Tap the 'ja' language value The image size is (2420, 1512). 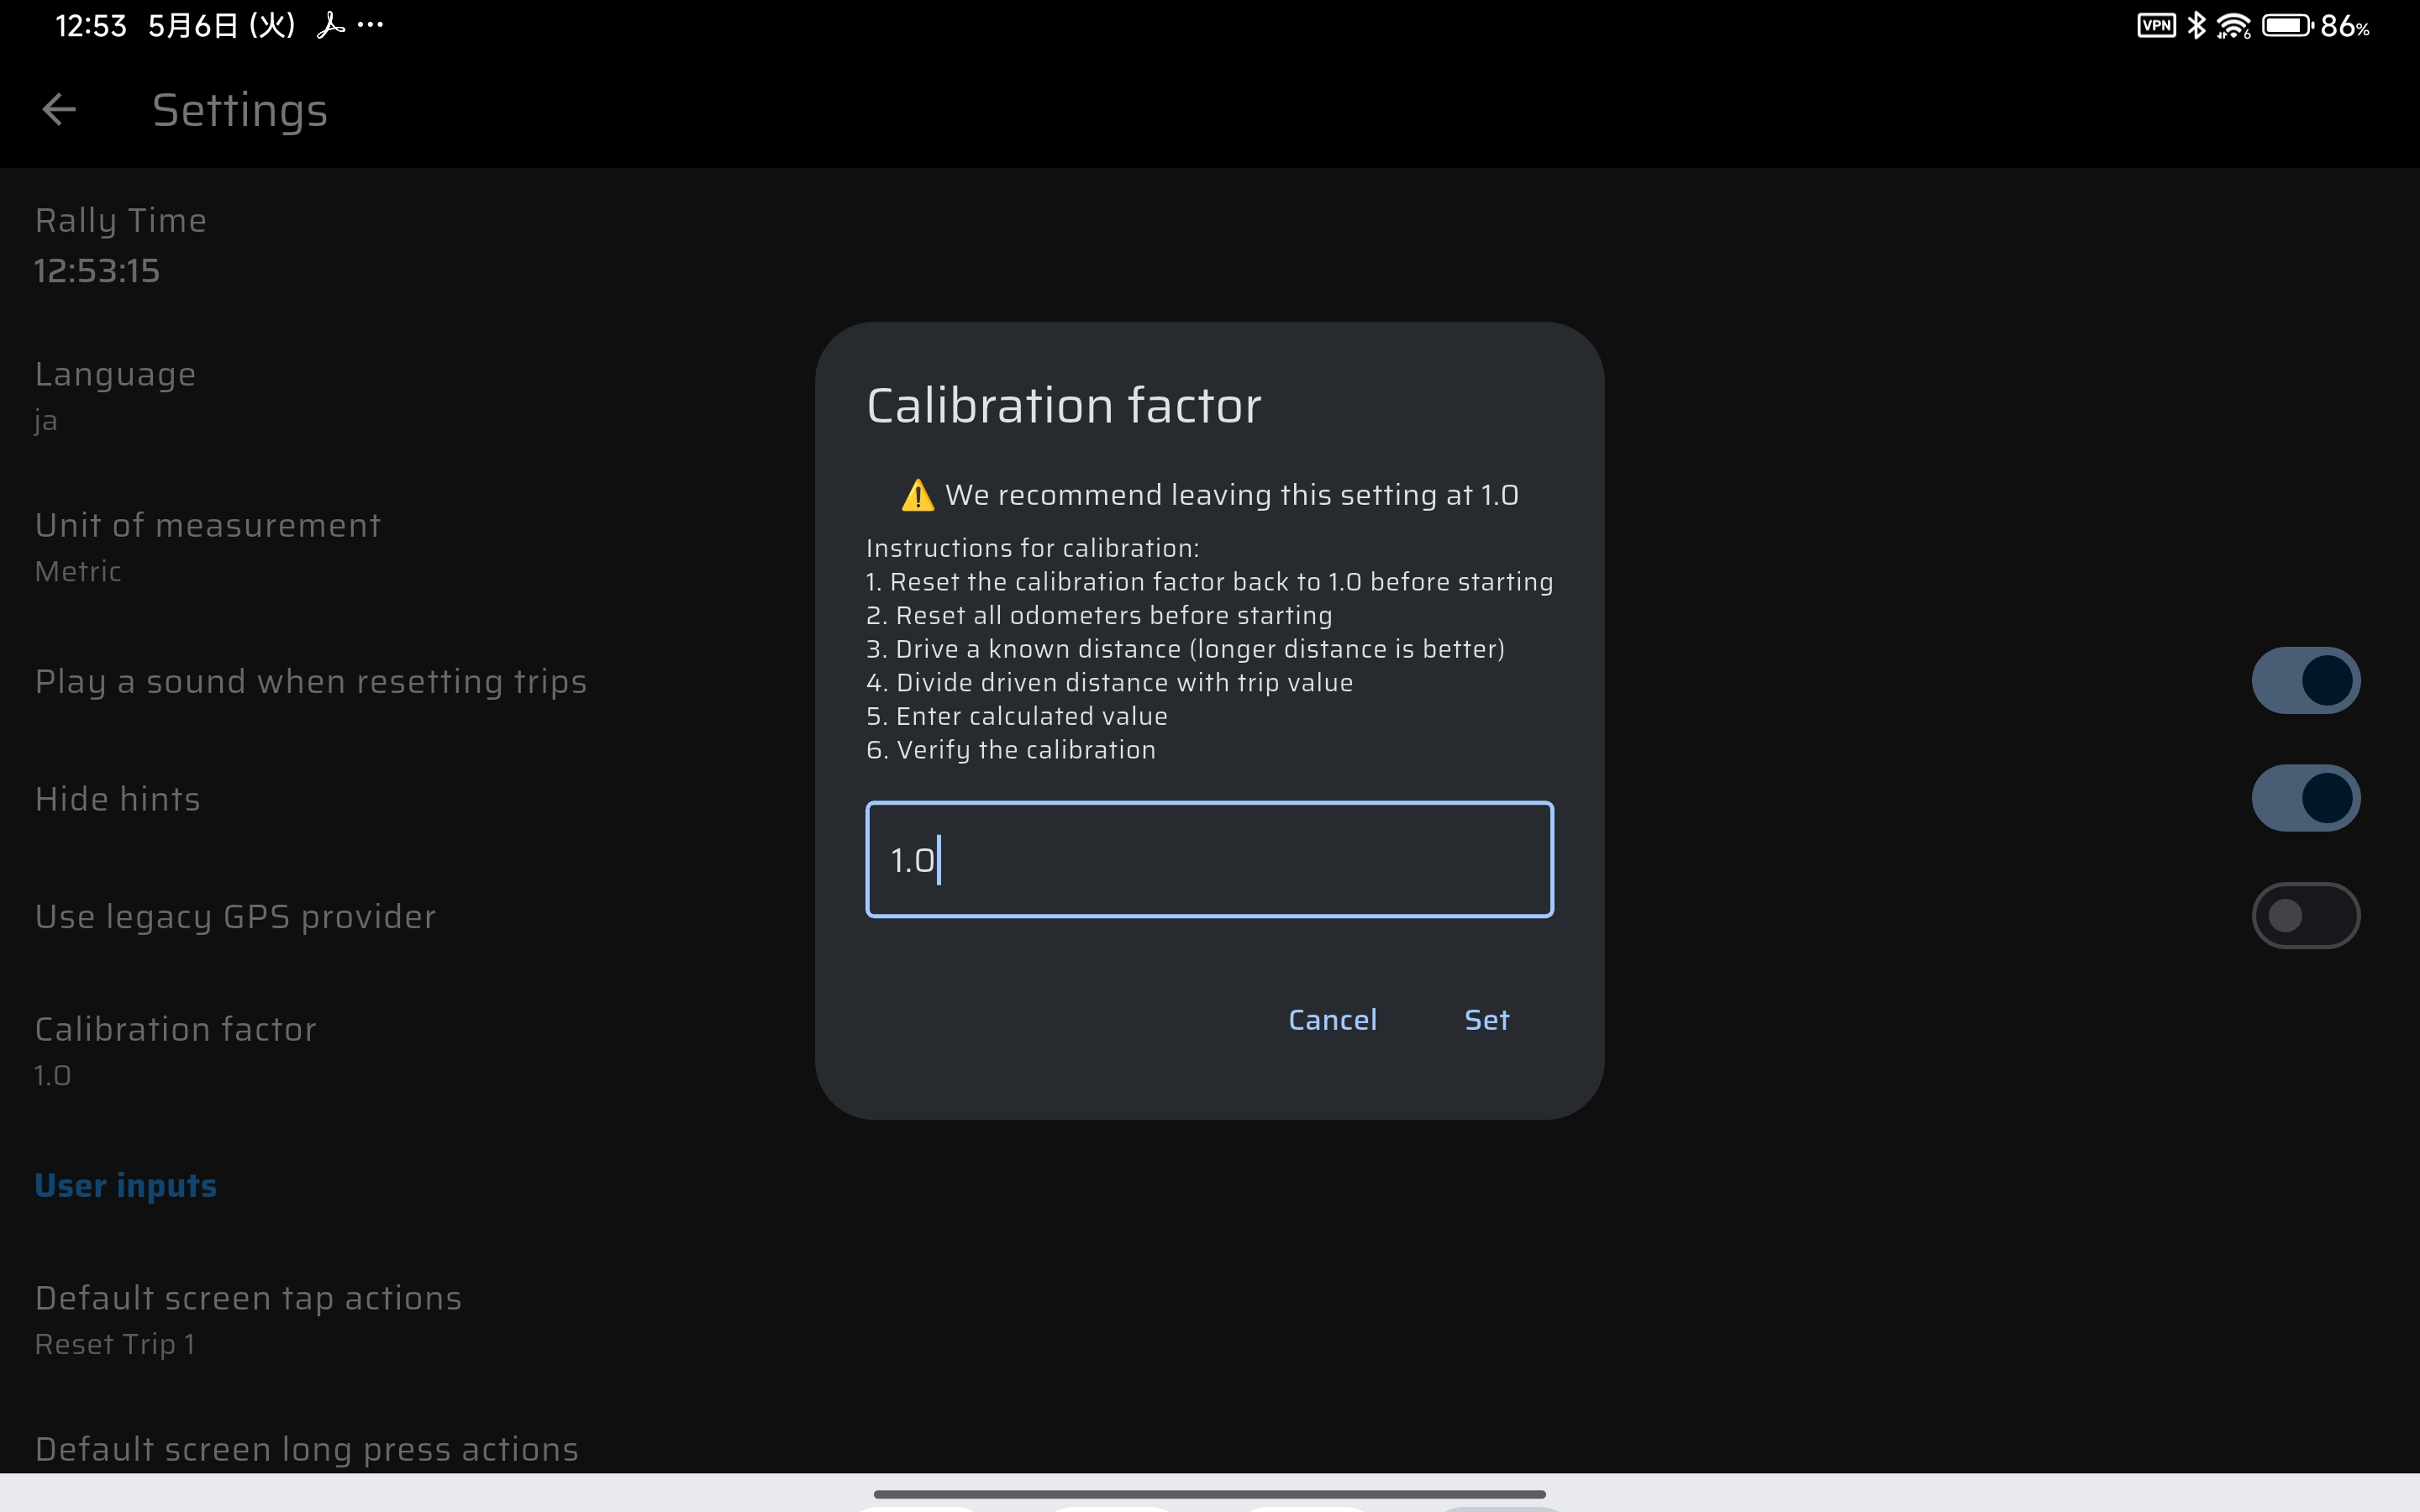46,421
